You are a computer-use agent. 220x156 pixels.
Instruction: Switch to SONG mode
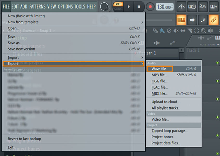[x=118, y=9]
